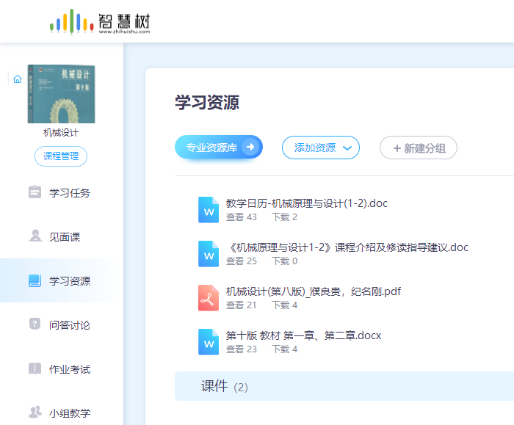Click the 作业考试 open book icon
Screen dimensions: 514x425
[35, 368]
